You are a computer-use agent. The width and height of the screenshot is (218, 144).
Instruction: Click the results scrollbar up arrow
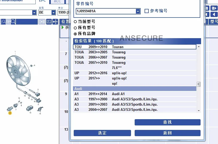pos(199,47)
